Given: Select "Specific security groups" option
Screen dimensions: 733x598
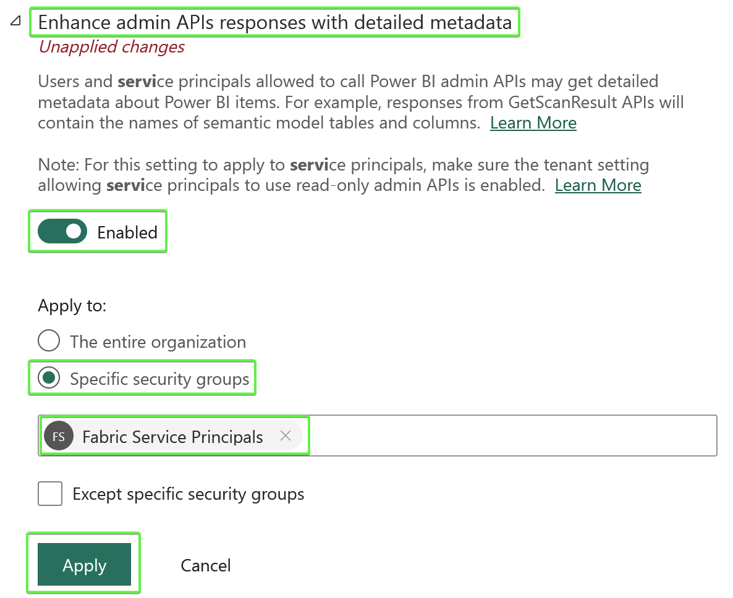Looking at the screenshot, I should tap(49, 377).
